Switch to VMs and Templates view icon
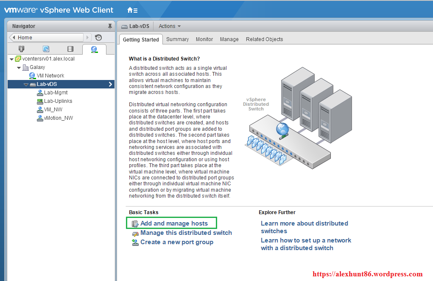433x281 pixels. tap(46, 49)
